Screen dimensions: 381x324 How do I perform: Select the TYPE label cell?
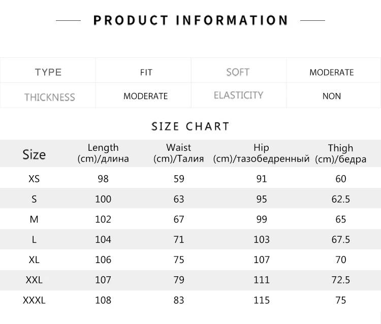[x=48, y=72]
